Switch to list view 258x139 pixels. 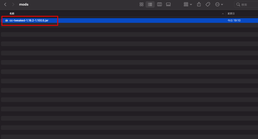point(150,4)
